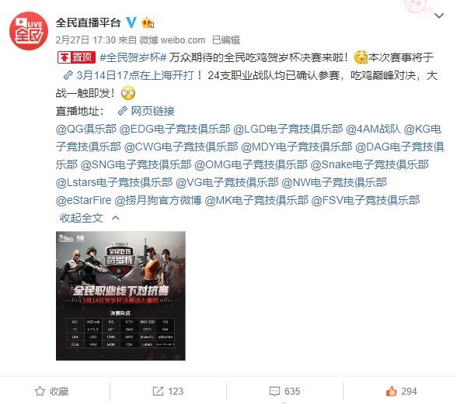Open the tournament poster image thumbnail
The width and height of the screenshot is (457, 404).
120,295
